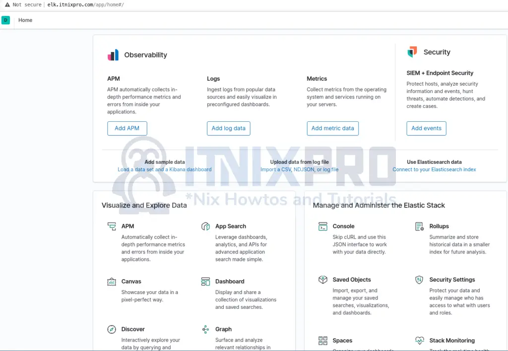The image size is (508, 351).
Task: Open the Security Settings shield icon
Action: tap(419, 280)
